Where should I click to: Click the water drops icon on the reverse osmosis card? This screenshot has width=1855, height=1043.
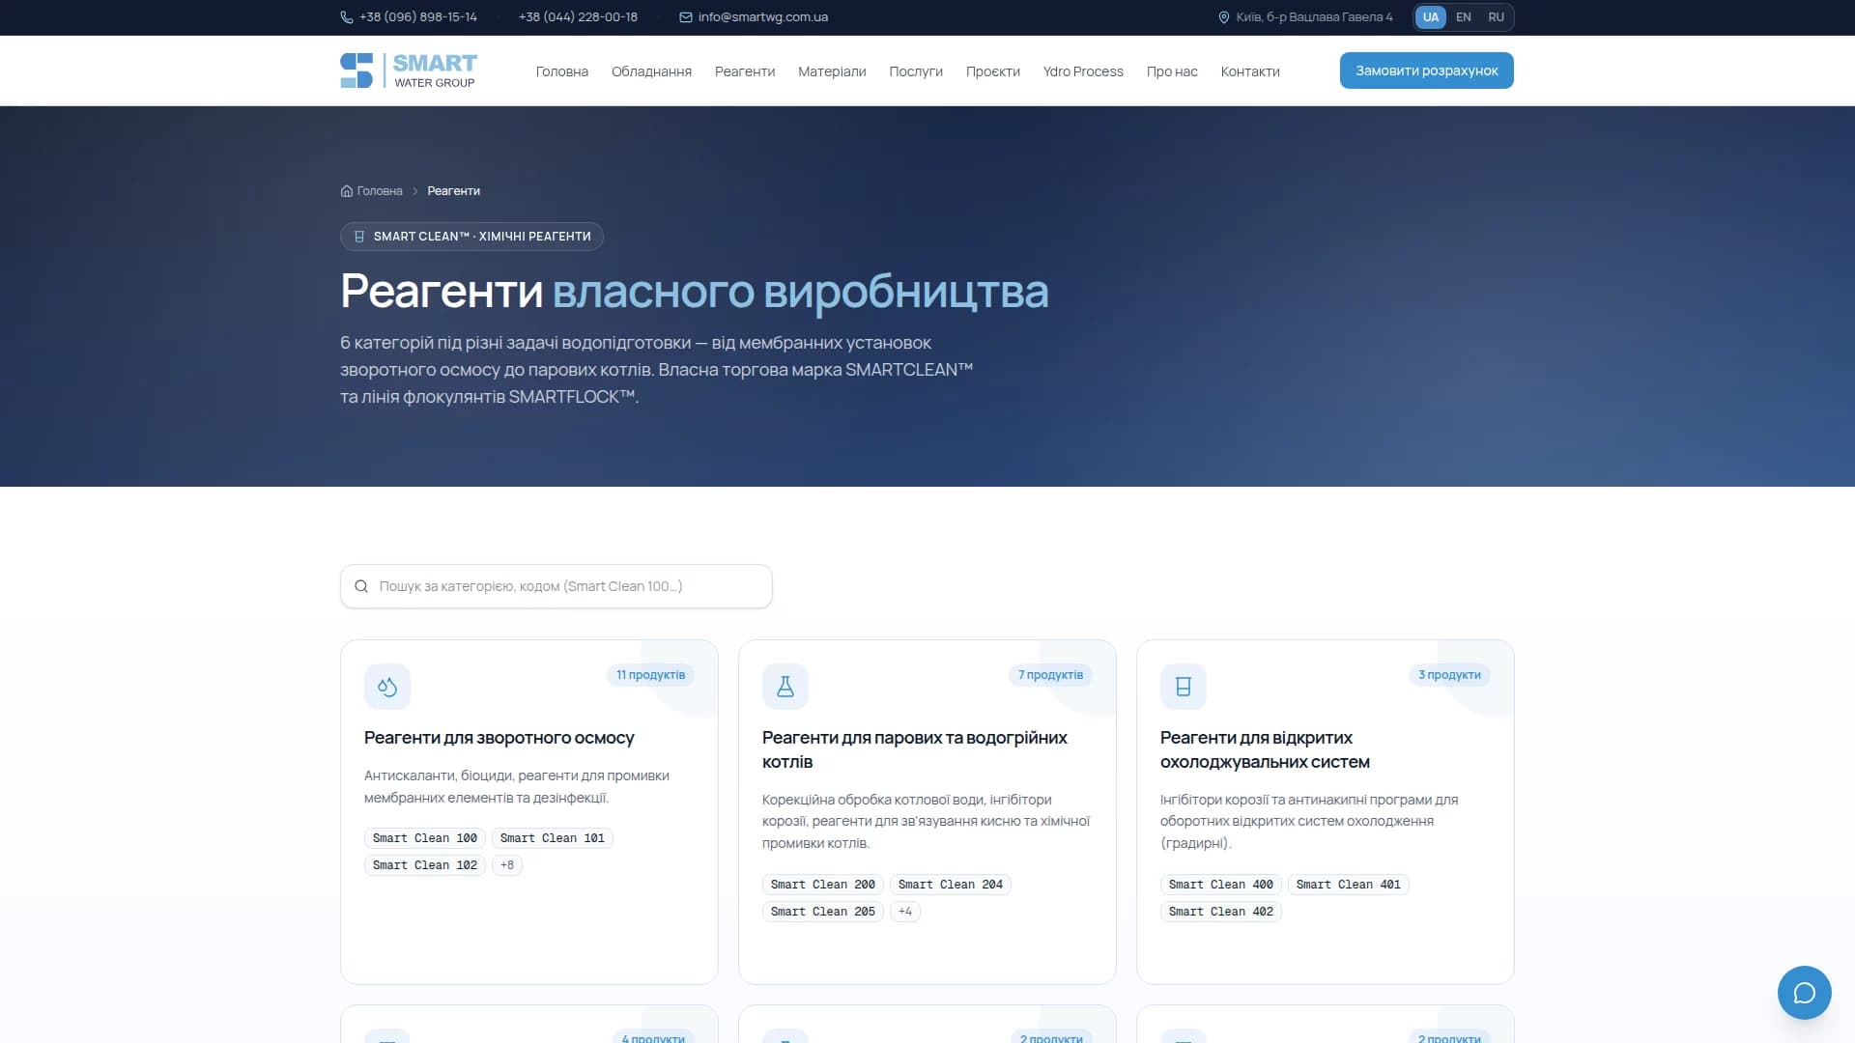[x=387, y=687]
